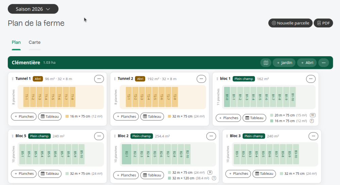Open the Saison 2026 dropdown

(33, 9)
